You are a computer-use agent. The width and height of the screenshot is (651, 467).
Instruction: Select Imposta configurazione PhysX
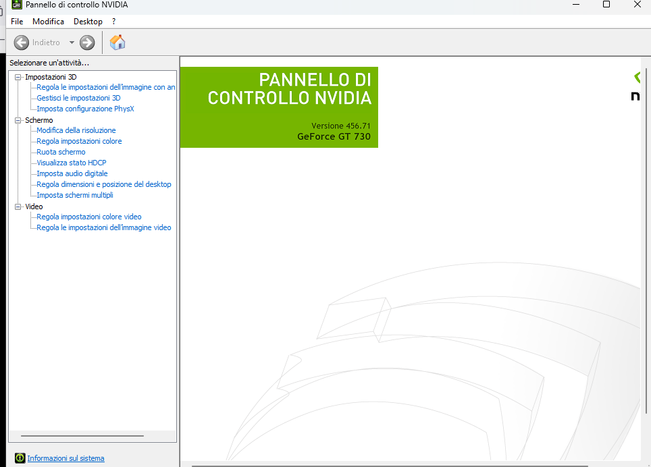(85, 109)
